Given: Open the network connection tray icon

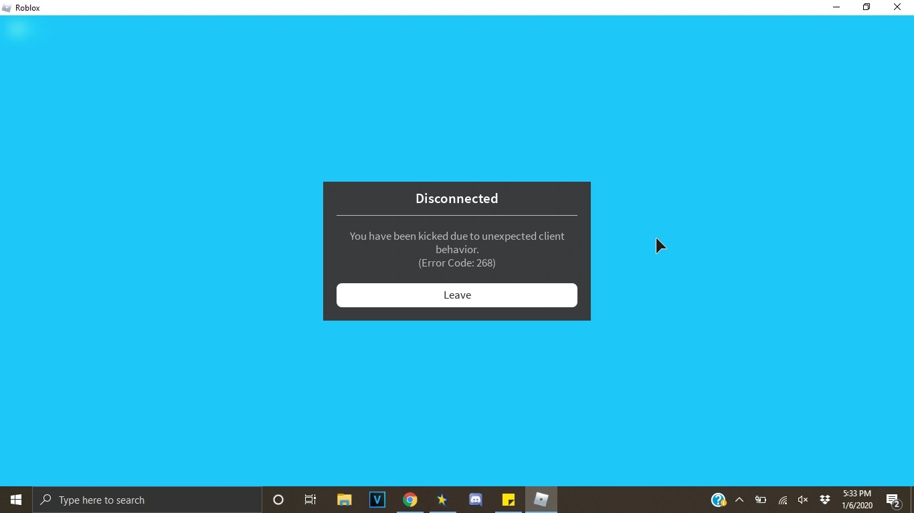Looking at the screenshot, I should (782, 500).
